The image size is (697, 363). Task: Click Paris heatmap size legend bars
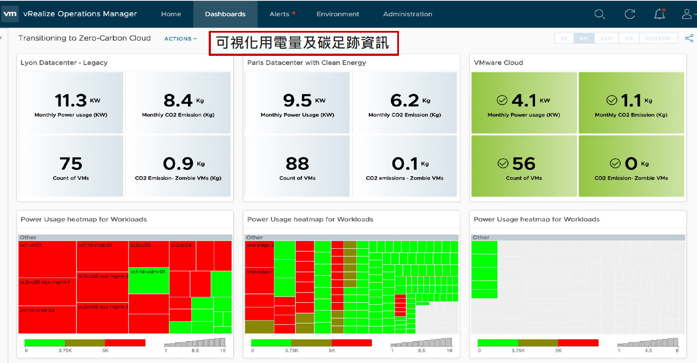click(421, 342)
